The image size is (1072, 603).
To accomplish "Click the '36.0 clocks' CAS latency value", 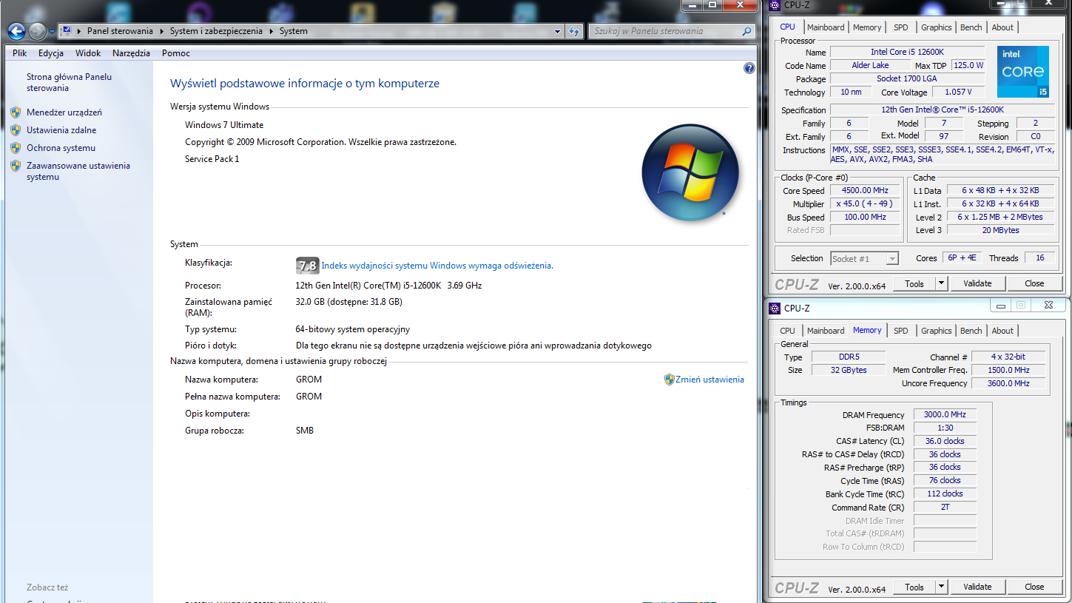I will [x=945, y=441].
